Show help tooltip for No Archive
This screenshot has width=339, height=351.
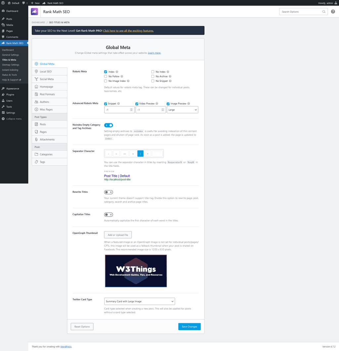[x=170, y=76]
